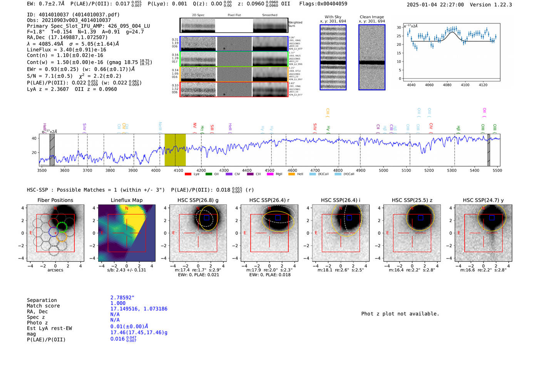539x366 pixels.
Task: Open the HSC SSP(25.5) z image
Action: pos(412,233)
